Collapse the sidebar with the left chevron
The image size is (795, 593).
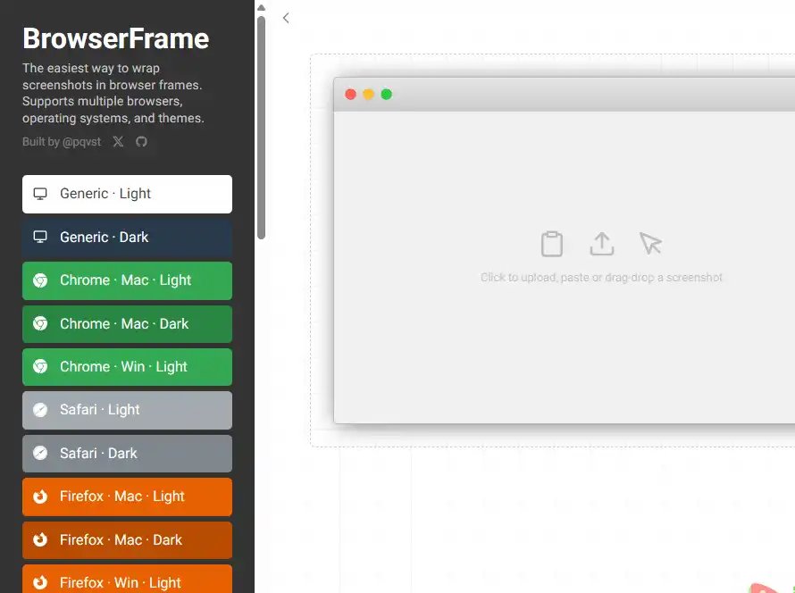click(286, 18)
